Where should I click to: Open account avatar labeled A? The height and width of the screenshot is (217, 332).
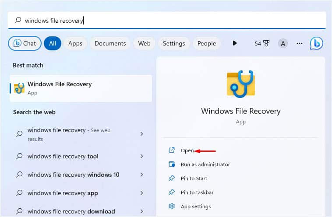tap(283, 43)
